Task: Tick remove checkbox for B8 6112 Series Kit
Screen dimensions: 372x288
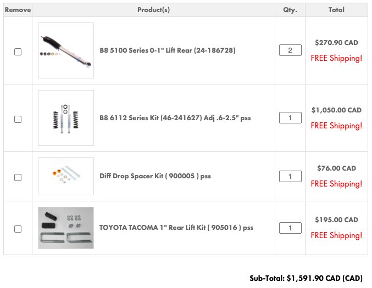Action: 18,119
